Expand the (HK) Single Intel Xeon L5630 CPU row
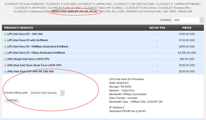Screen dimensions: 206x120 click(x=103, y=59)
